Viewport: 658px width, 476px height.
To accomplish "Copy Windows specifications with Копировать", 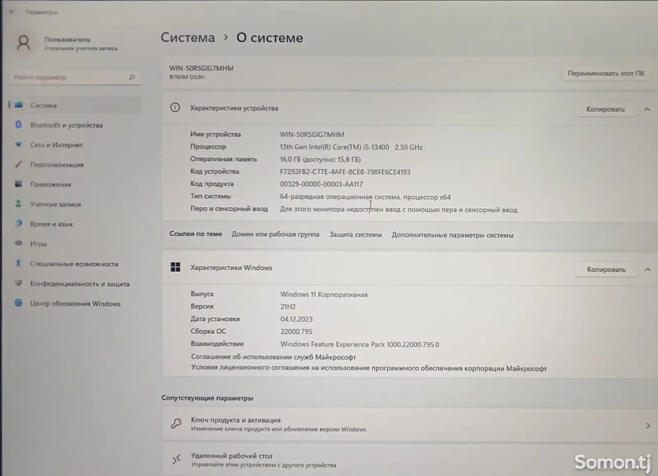I will (606, 269).
